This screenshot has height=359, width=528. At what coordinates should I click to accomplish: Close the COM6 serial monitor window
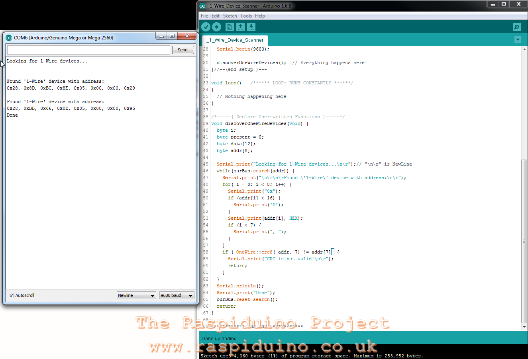tap(187, 36)
